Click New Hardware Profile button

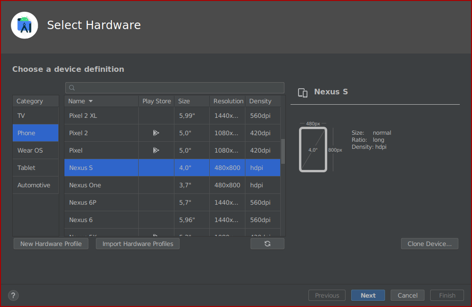(x=51, y=244)
